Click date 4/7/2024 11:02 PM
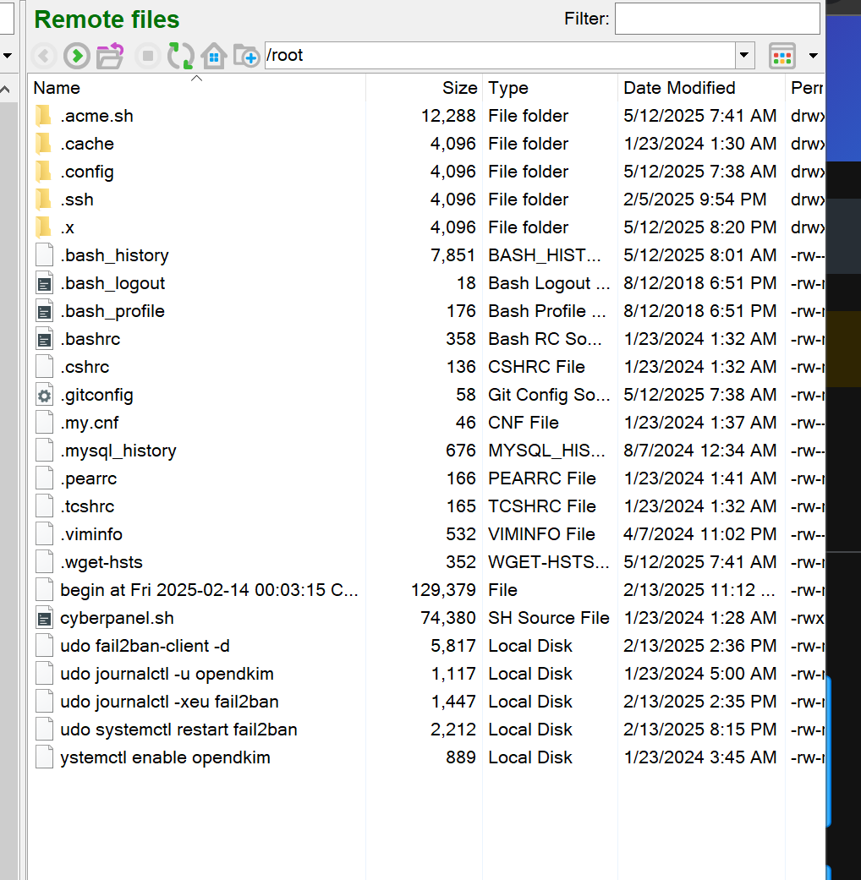Viewport: 861px width, 880px height. click(x=699, y=534)
